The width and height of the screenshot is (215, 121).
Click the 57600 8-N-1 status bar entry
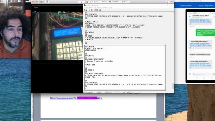108,92
